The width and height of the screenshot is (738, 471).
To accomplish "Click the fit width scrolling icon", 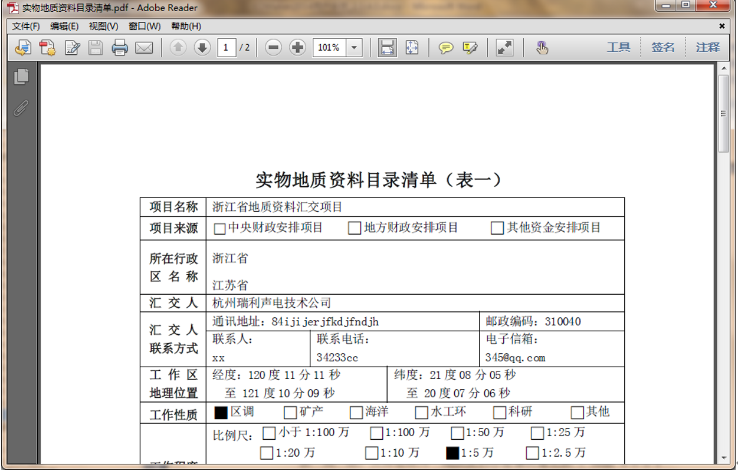I will (x=387, y=48).
